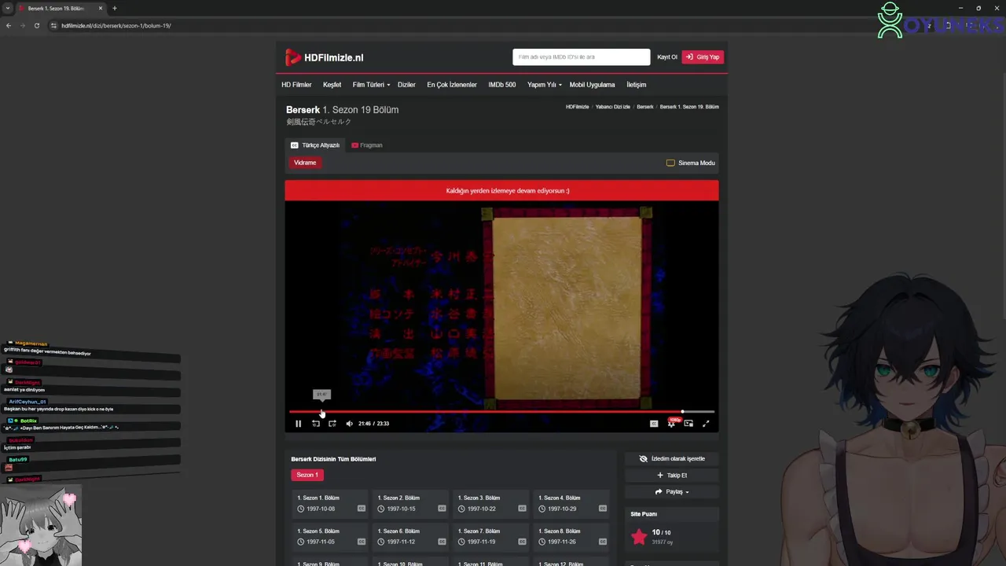This screenshot has height=566, width=1006.
Task: Open 1. Sezon 4. Bölüm episode
Action: coord(571,503)
